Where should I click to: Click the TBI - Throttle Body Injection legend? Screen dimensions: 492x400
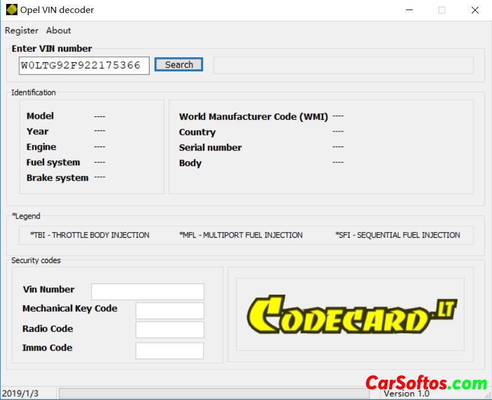pos(90,235)
